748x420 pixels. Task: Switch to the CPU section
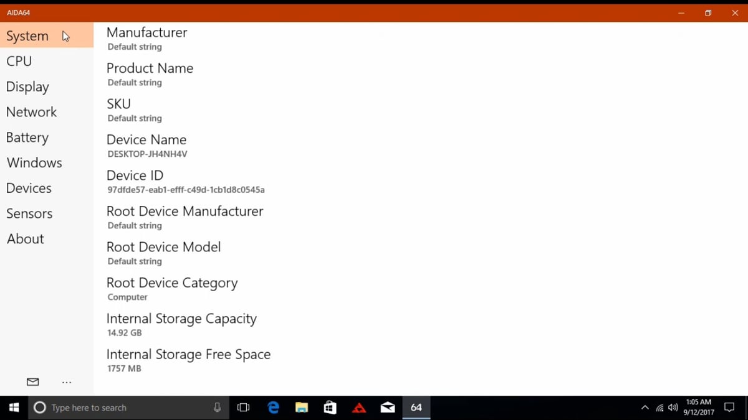(x=19, y=61)
